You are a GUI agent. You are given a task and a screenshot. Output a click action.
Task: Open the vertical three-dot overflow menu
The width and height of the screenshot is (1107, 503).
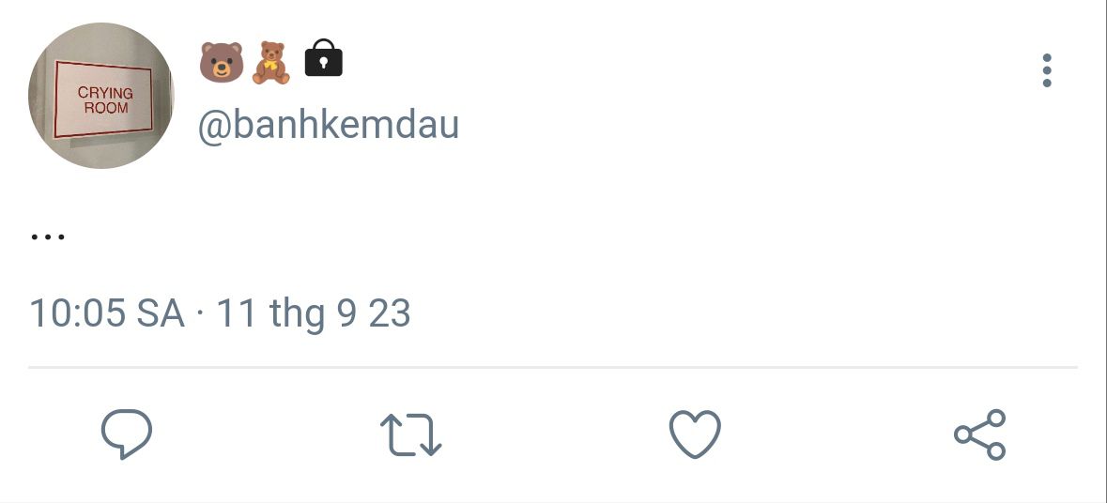[x=1046, y=70]
